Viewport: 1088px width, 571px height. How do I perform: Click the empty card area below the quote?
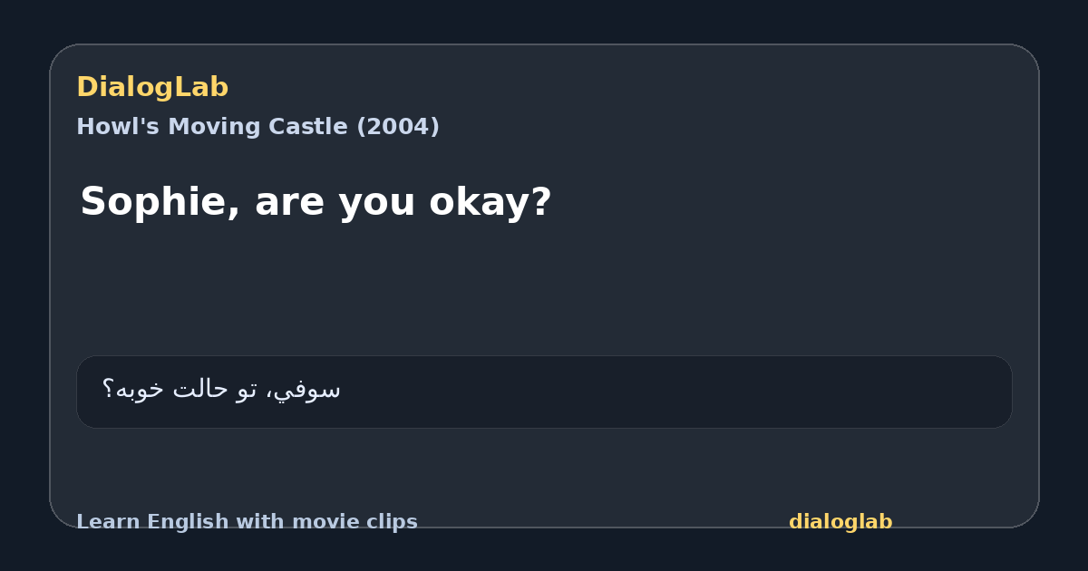click(x=544, y=290)
